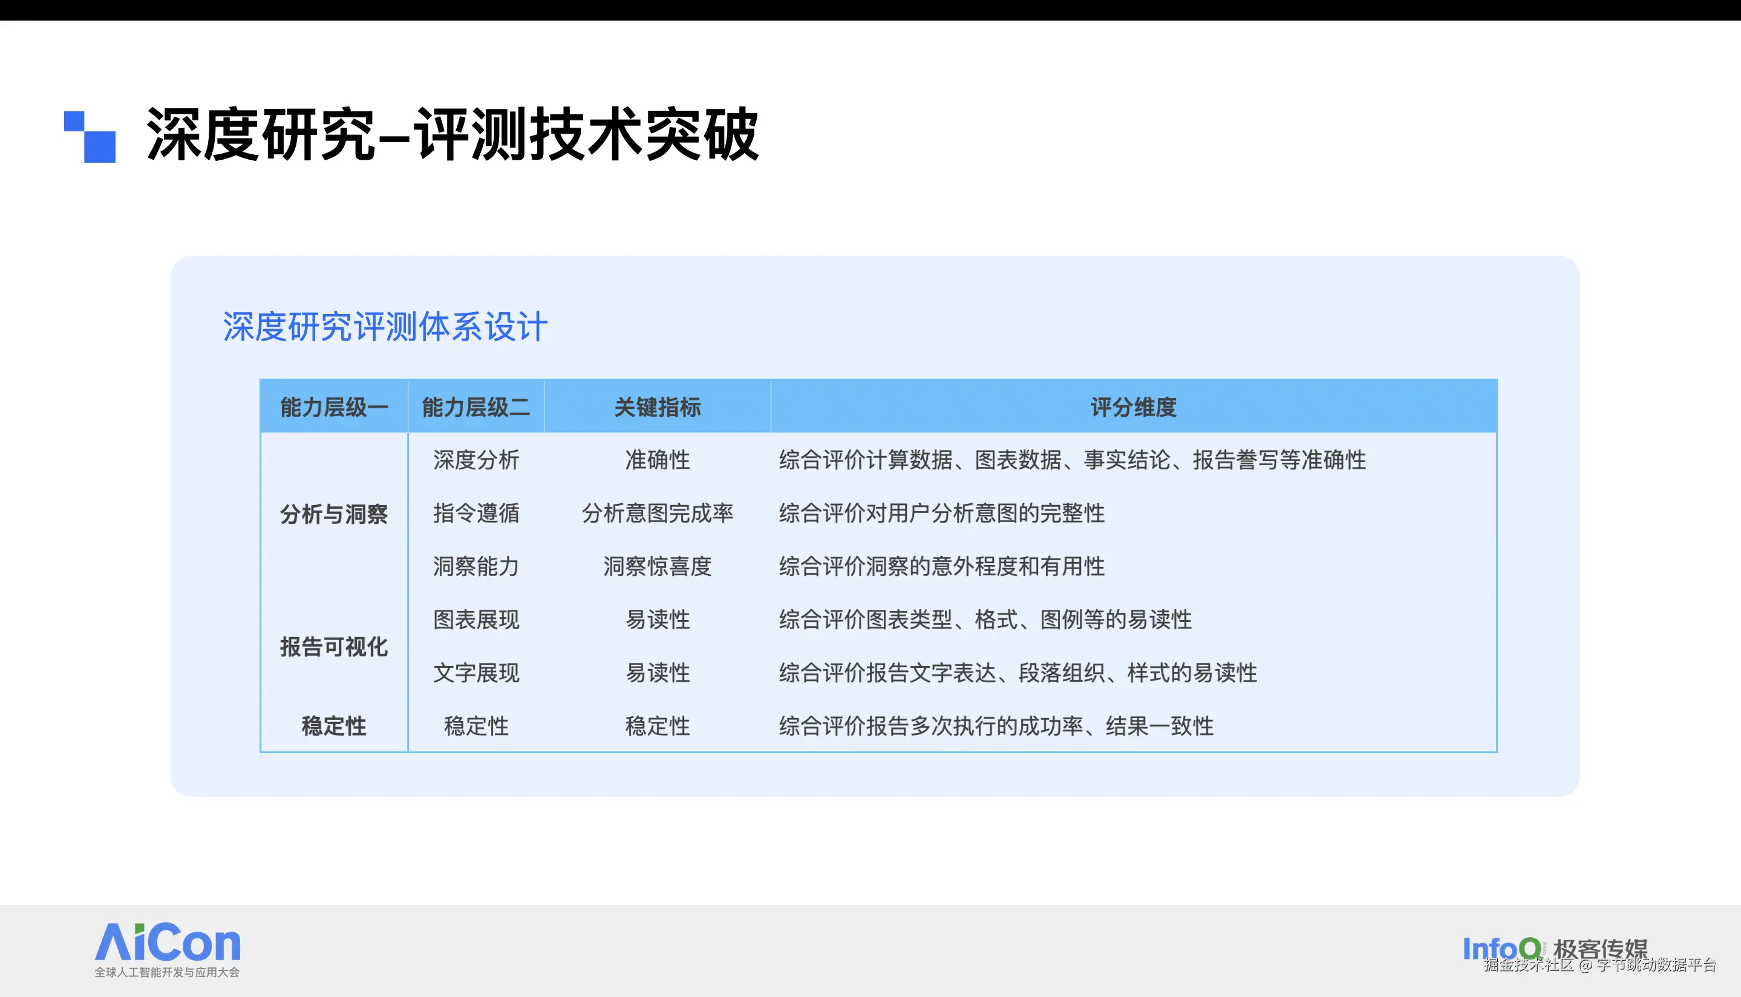
Task: Click the 深度分析 cell
Action: (x=476, y=460)
